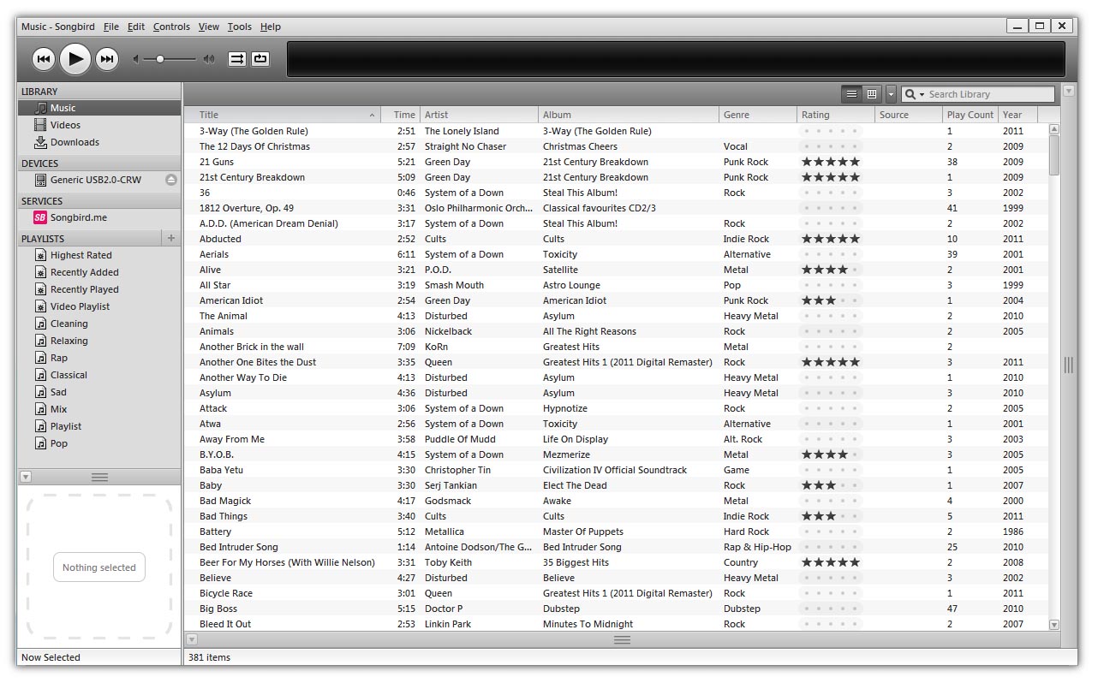Select Videos in the library
Image resolution: width=1098 pixels, height=683 pixels.
pyautogui.click(x=99, y=125)
